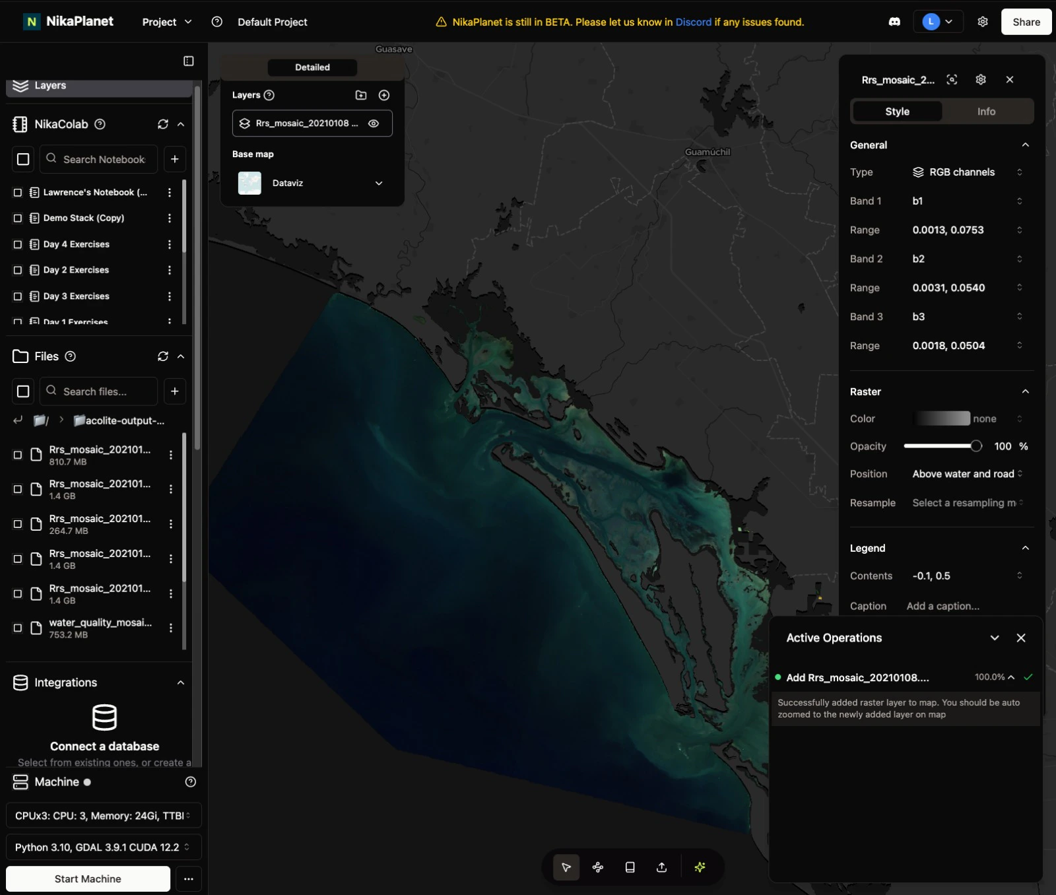Open the Project dropdown menu
This screenshot has height=895, width=1056.
pyautogui.click(x=167, y=22)
